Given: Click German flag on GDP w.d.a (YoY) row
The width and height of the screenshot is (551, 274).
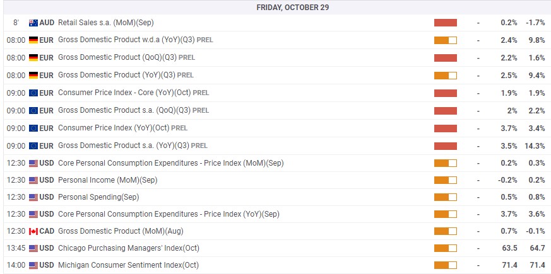Looking at the screenshot, I should coord(33,40).
